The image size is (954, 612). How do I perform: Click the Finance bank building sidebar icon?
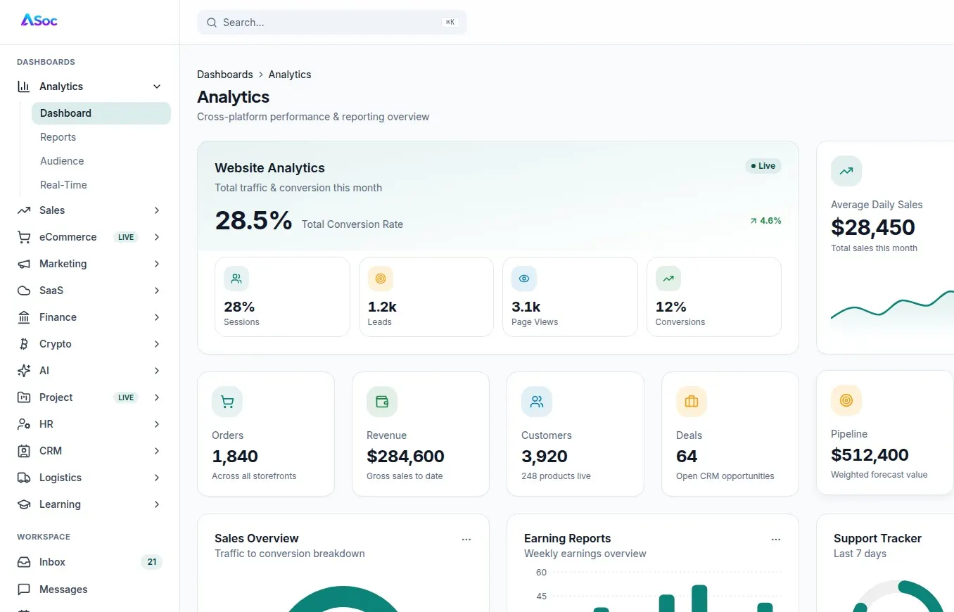[24, 317]
